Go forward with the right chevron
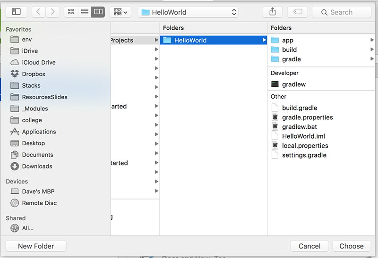The image size is (378, 258). (x=52, y=12)
